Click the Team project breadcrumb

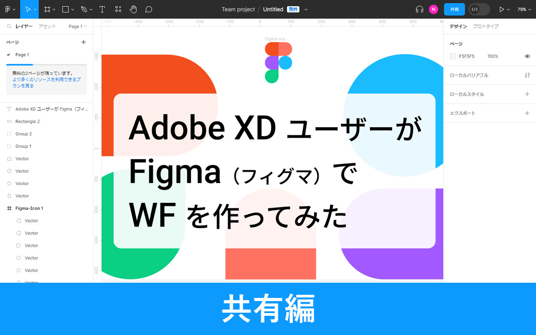coord(238,9)
